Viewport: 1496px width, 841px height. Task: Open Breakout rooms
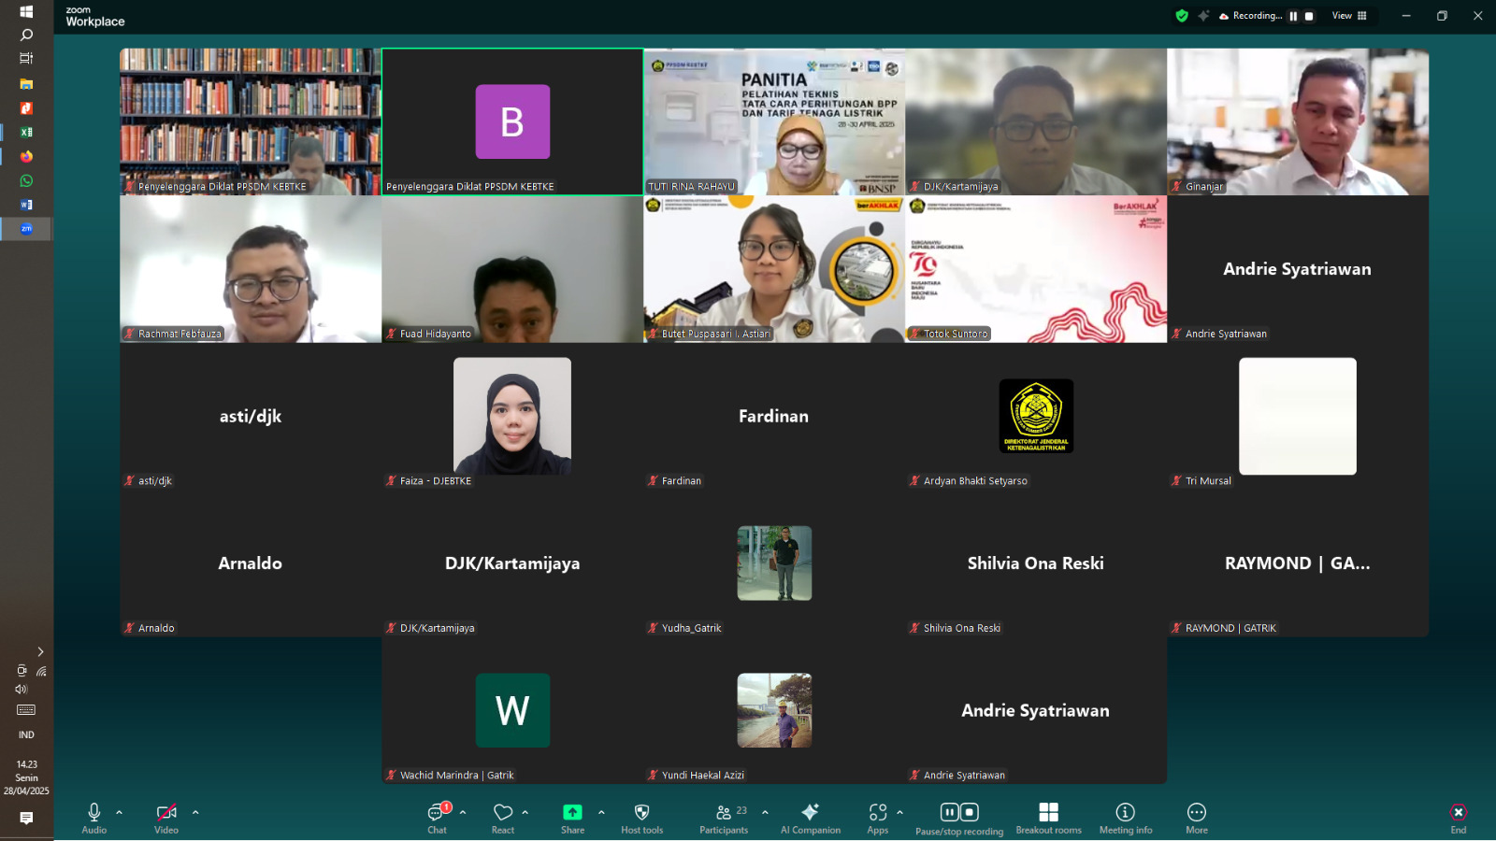pos(1049,818)
